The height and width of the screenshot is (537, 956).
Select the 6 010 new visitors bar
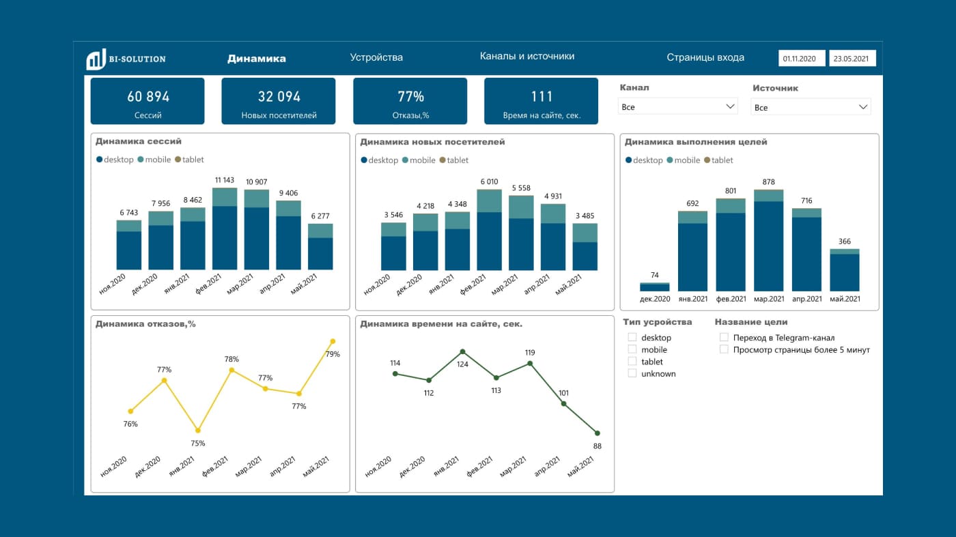tap(490, 230)
